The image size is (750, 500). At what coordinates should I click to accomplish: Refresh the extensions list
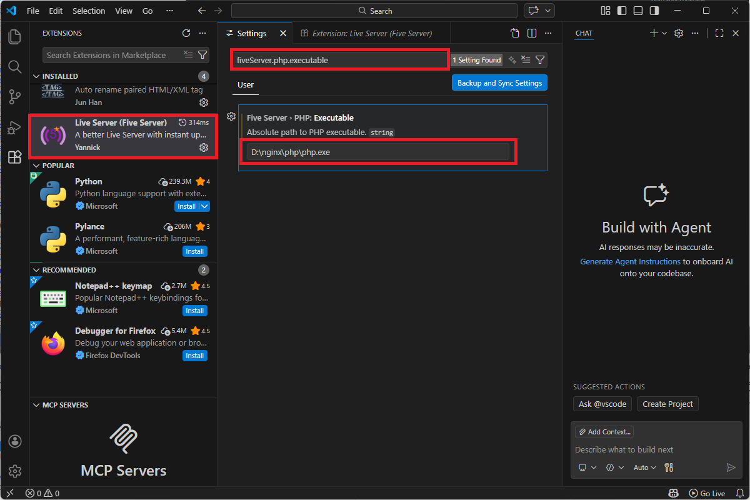pyautogui.click(x=186, y=33)
